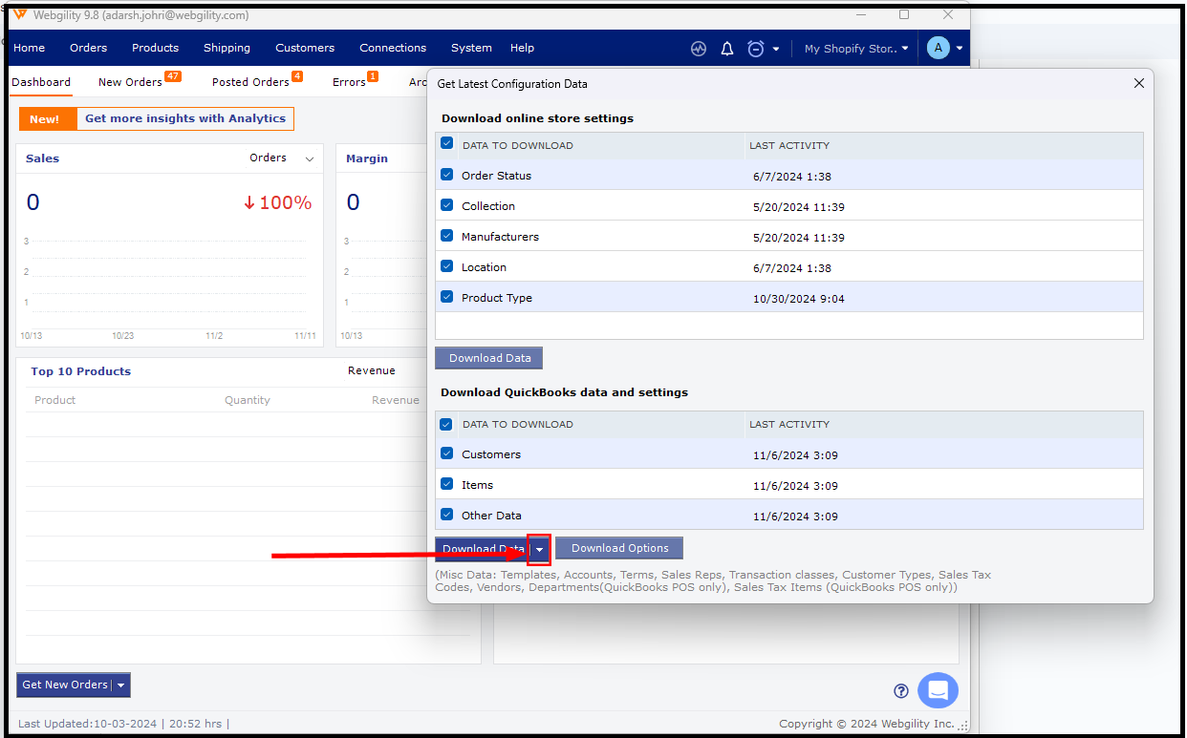Click the QuickBooks Download Data button
Screen dimensions: 1187x738
pyautogui.click(x=483, y=549)
